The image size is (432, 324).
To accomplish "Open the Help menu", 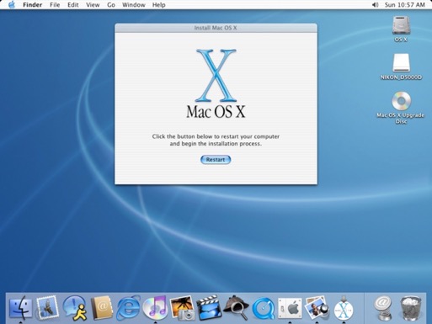I will click(x=159, y=5).
